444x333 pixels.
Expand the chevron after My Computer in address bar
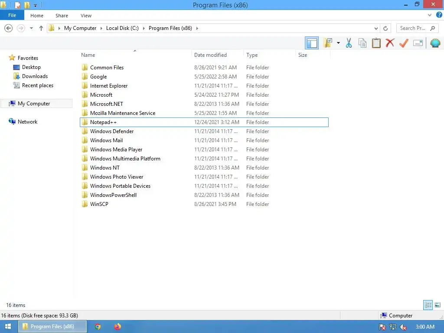[101, 28]
